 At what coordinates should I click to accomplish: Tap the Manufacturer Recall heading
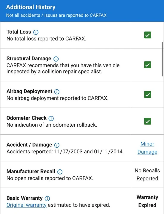click(31, 171)
